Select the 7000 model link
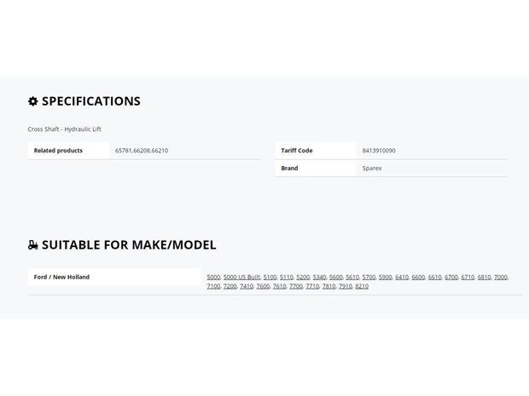This screenshot has width=529, height=396. [501, 277]
